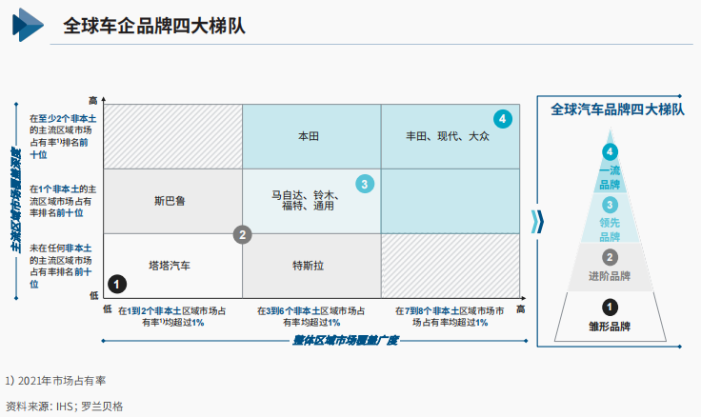Select the 本田 cell in the matrix
This screenshot has height=417, width=701.
pos(311,137)
